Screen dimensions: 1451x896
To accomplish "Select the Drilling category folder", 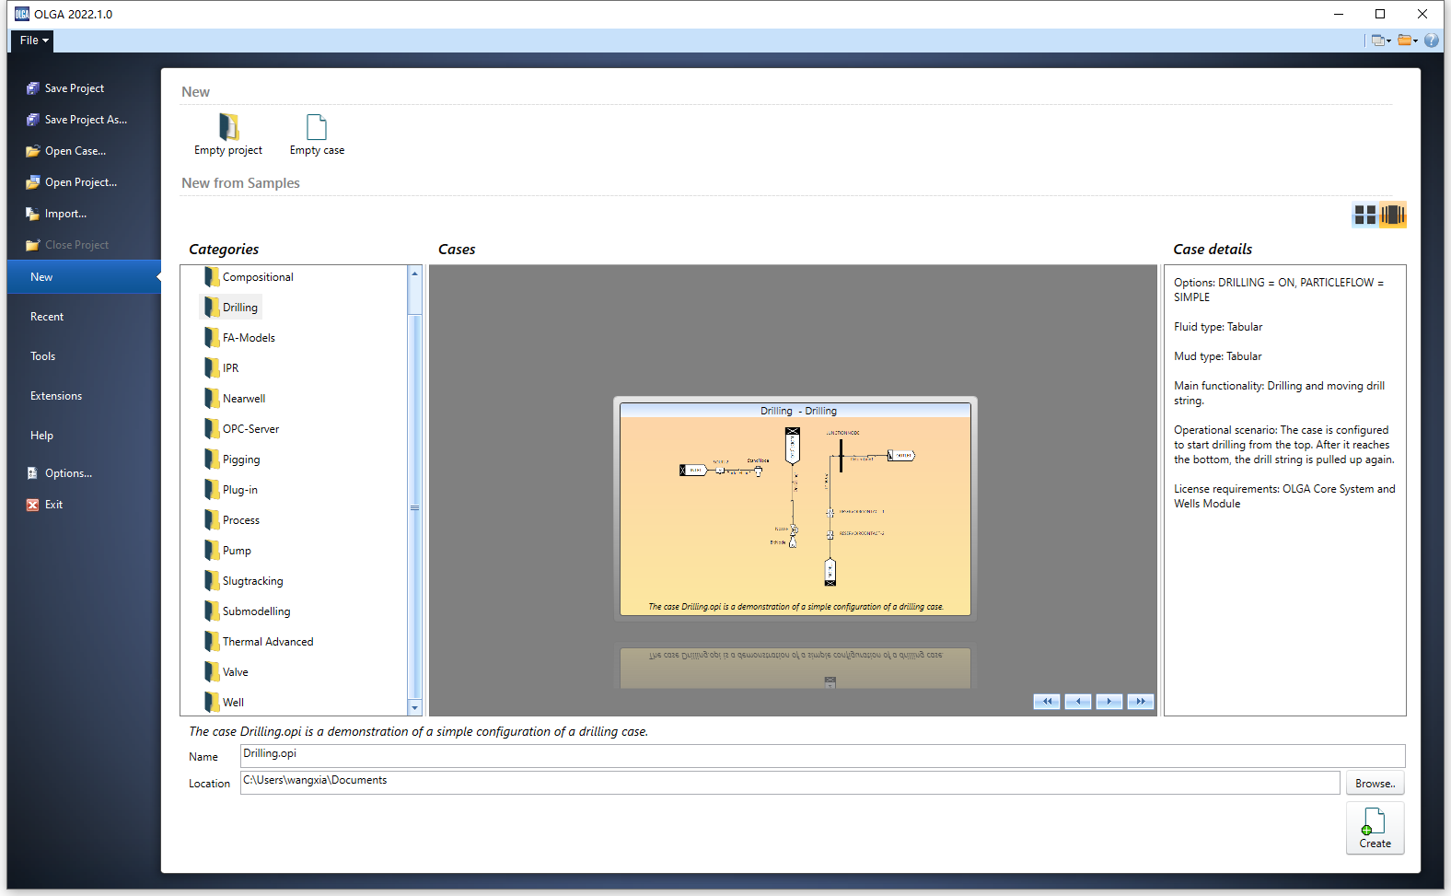I will [x=231, y=308].
